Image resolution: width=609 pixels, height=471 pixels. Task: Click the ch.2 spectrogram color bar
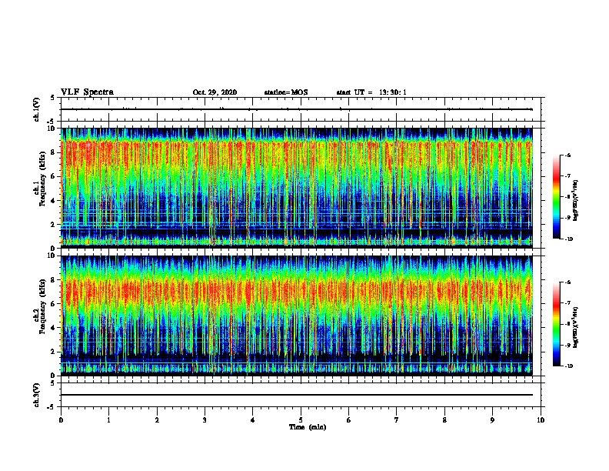click(x=556, y=324)
